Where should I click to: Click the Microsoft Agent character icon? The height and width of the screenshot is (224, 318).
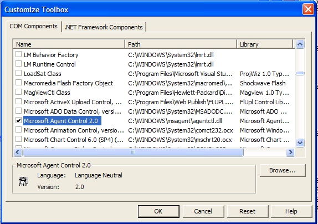coord(23,181)
